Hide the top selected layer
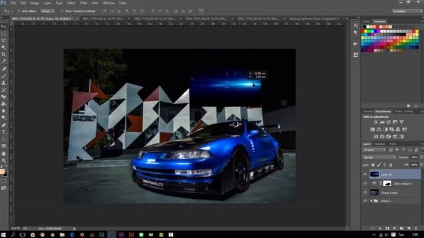Screen dimensions: 424x238 tap(365, 175)
